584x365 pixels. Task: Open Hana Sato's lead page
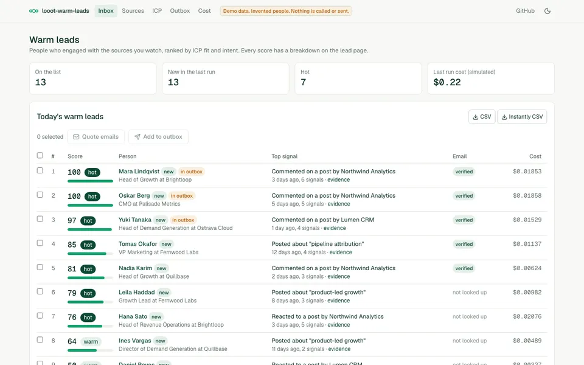pos(133,316)
